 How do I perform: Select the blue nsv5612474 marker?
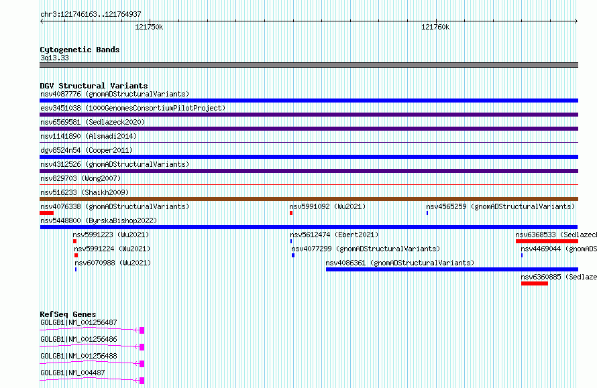pyautogui.click(x=291, y=241)
